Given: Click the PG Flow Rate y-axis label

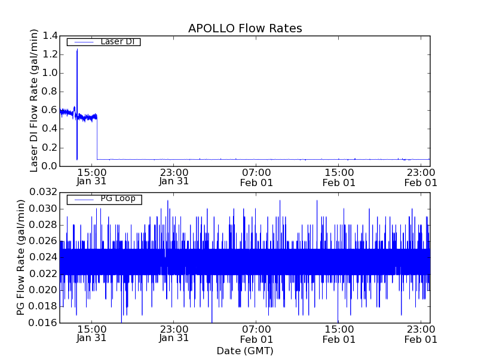Looking at the screenshot, I should pos(21,257).
